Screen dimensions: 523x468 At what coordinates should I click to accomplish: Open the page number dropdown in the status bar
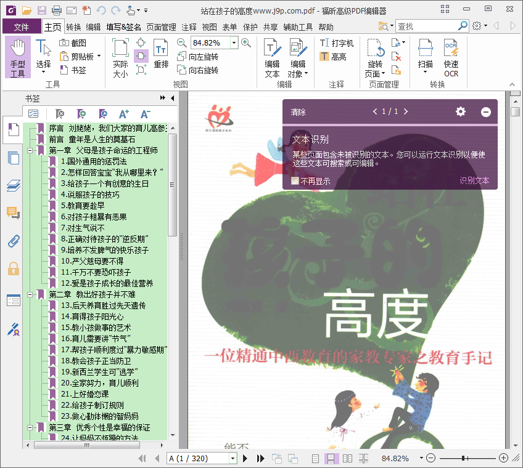click(x=233, y=459)
